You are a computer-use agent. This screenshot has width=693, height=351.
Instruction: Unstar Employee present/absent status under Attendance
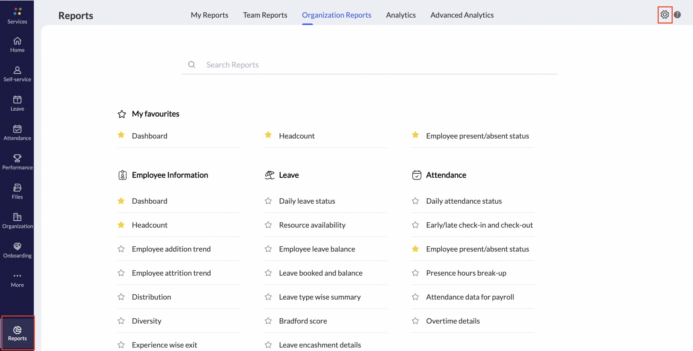415,249
